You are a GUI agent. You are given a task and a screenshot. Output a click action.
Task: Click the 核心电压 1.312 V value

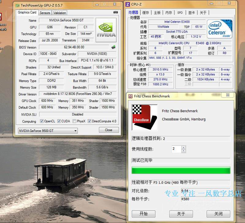196,36
